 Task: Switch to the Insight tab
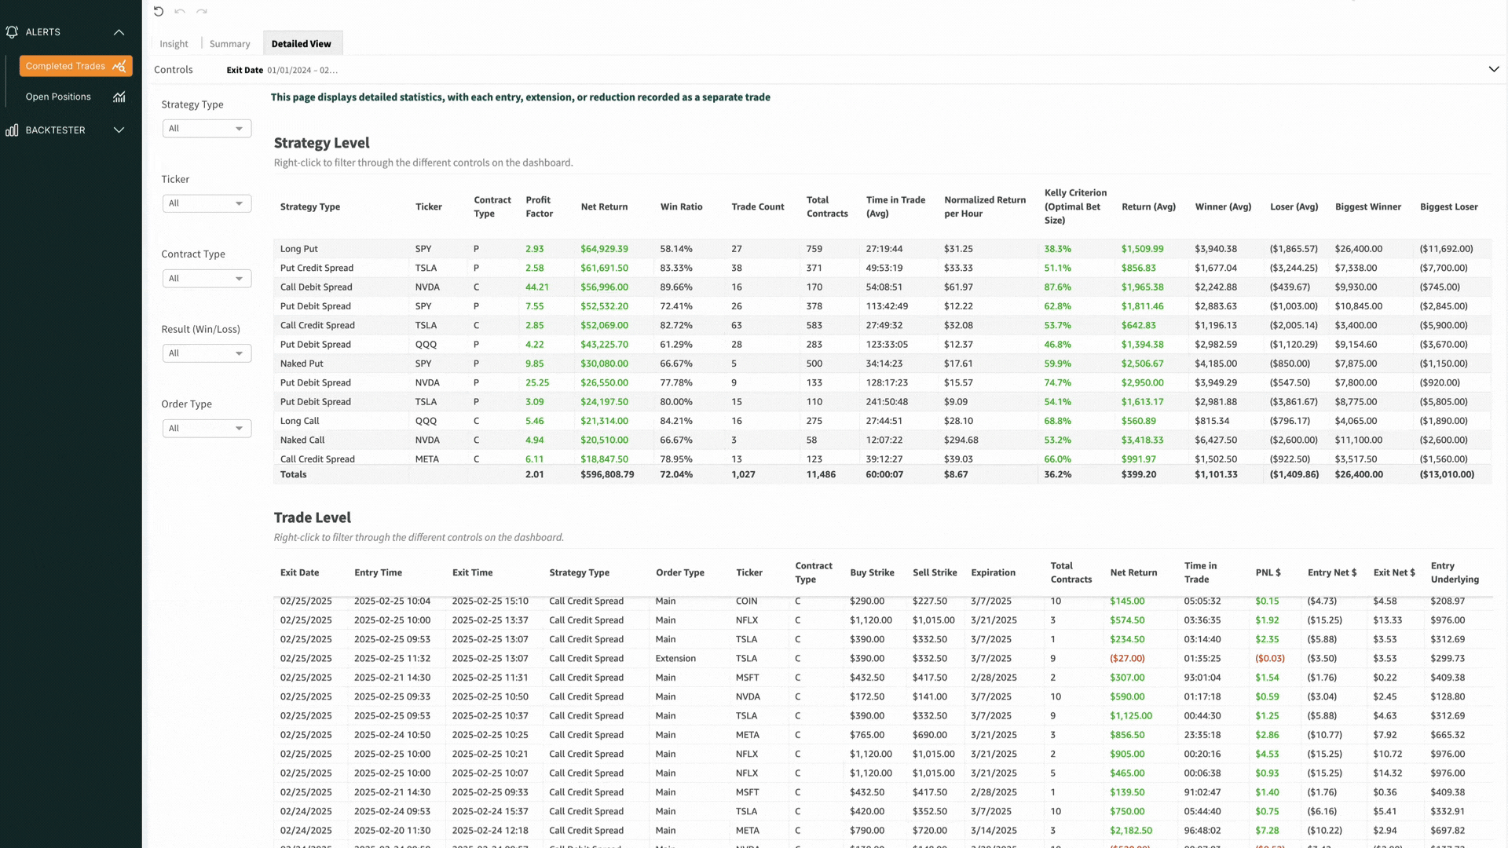tap(174, 44)
